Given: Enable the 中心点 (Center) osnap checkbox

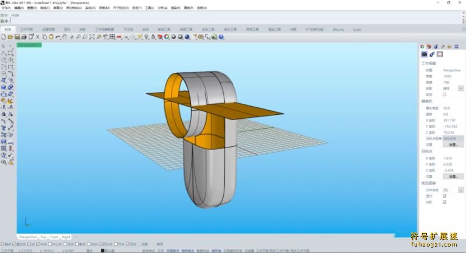Looking at the screenshot, I should coord(50,244).
